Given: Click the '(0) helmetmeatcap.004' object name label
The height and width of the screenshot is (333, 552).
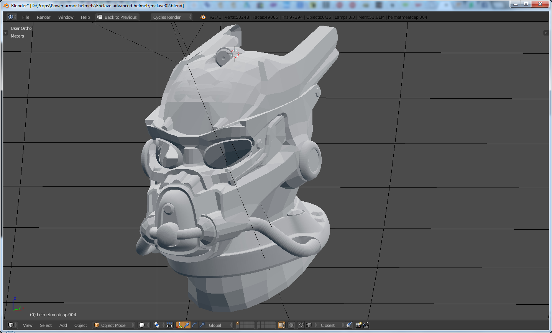Looking at the screenshot, I should coord(53,315).
